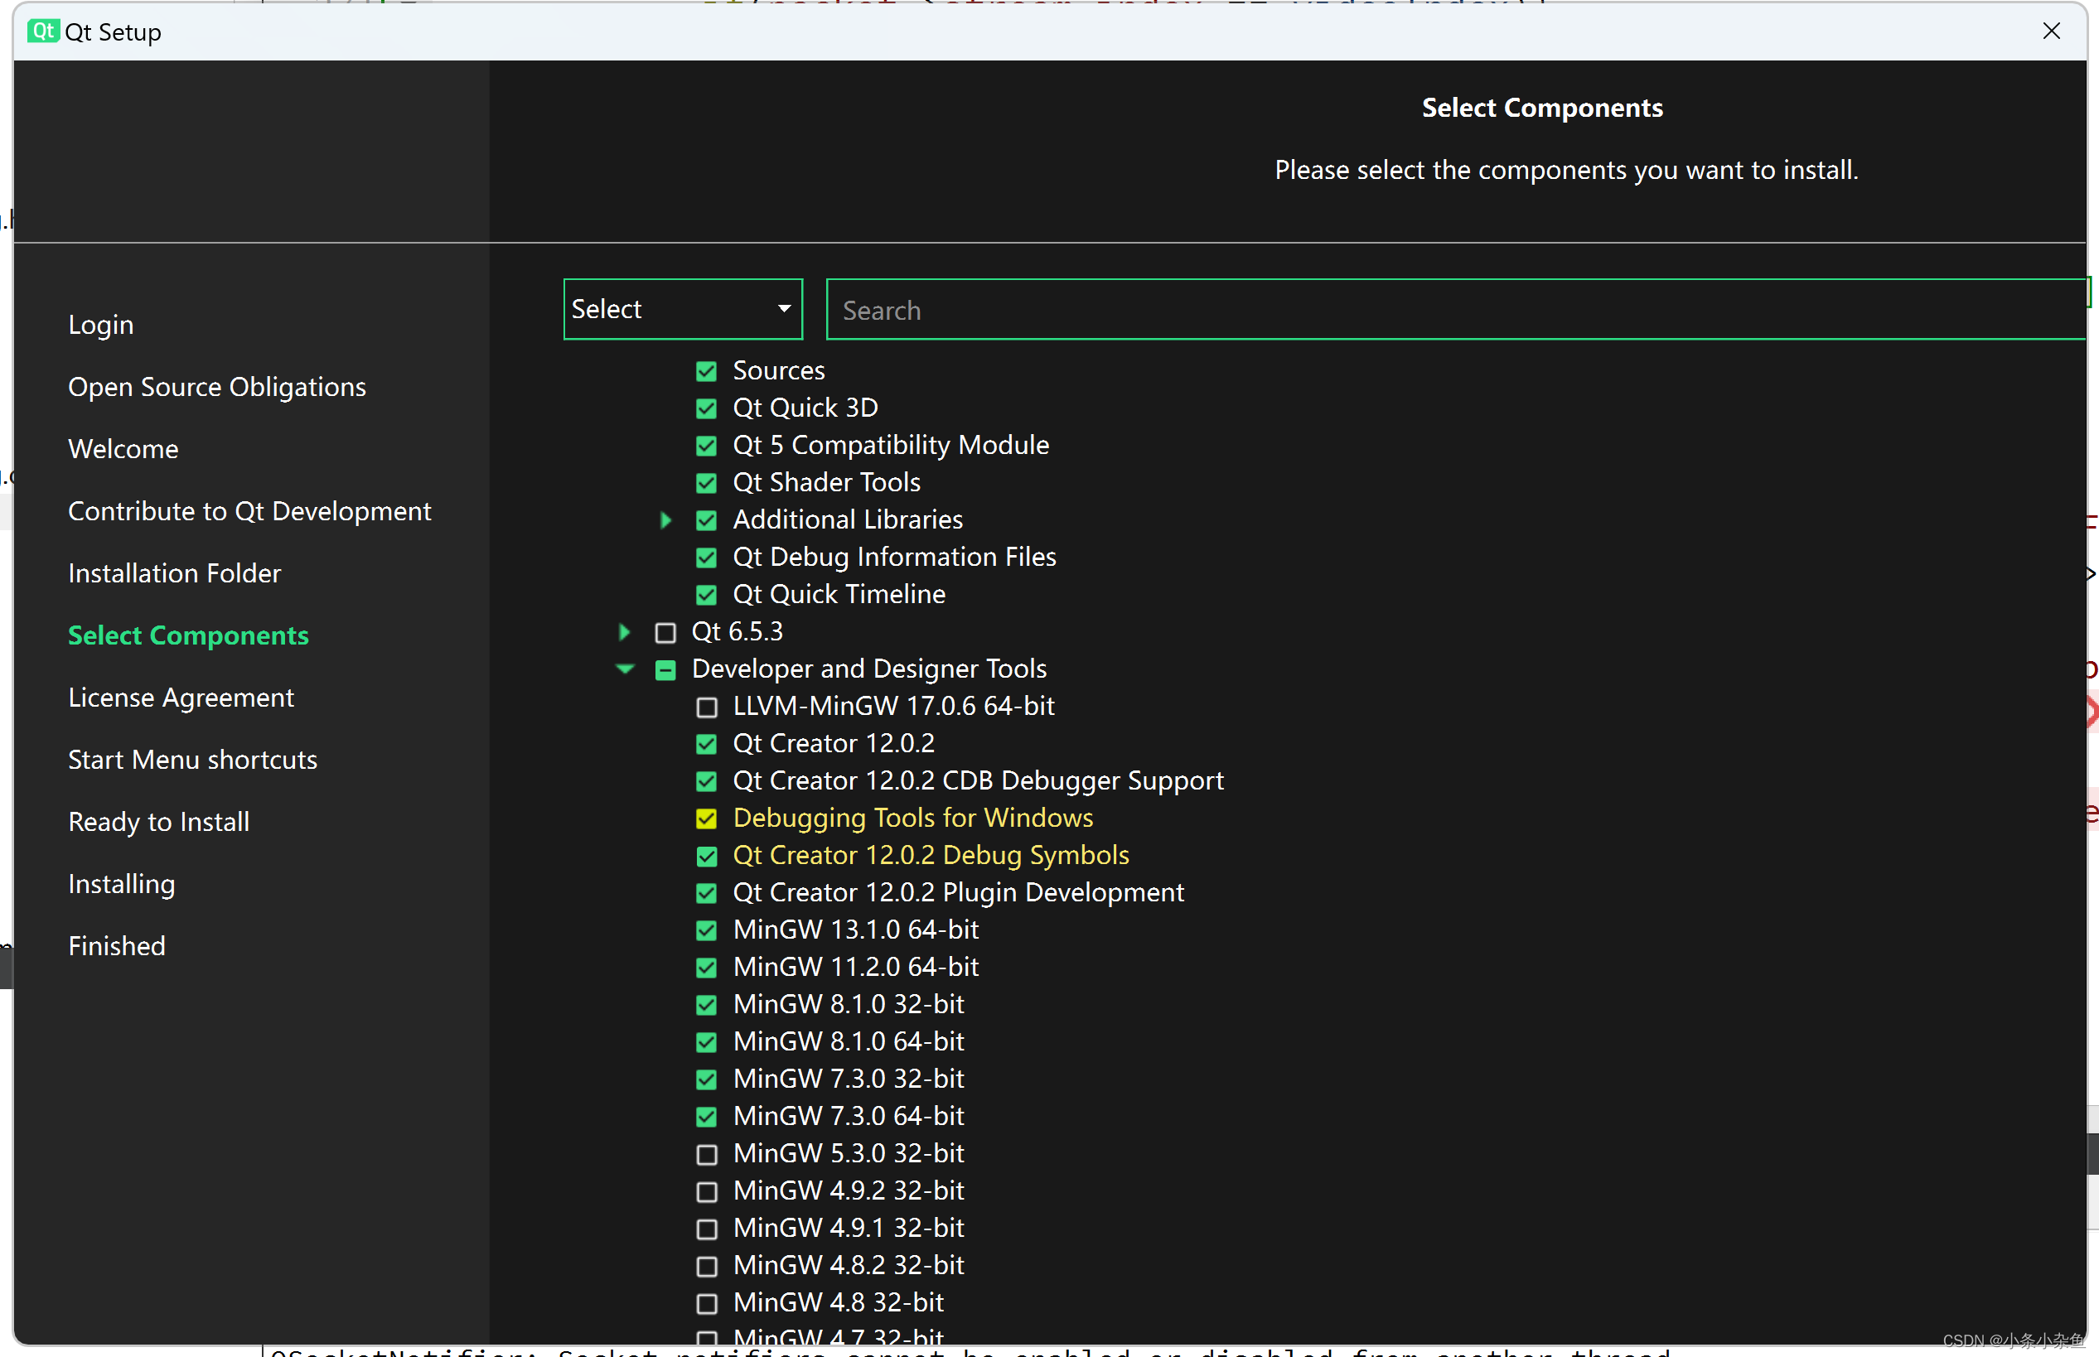
Task: Navigate to License Agreement step
Action: (181, 698)
